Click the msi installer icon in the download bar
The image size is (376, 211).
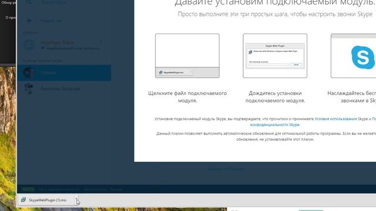tap(23, 200)
